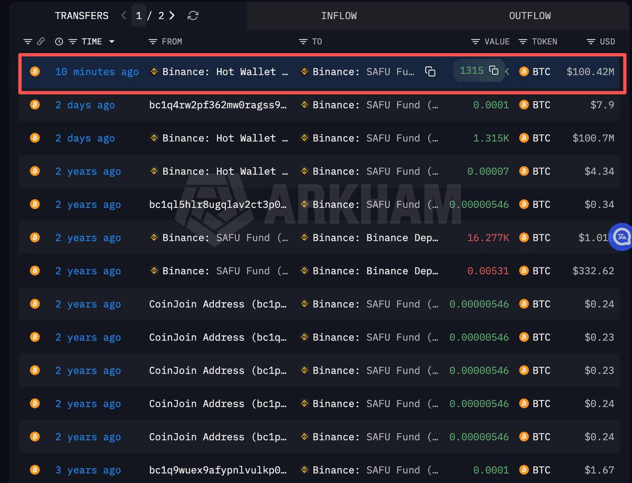Open the FROM column filter
This screenshot has width=632, height=483.
pyautogui.click(x=153, y=42)
